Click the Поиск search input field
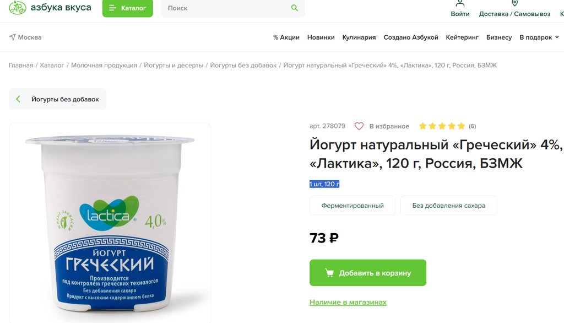 [226, 8]
